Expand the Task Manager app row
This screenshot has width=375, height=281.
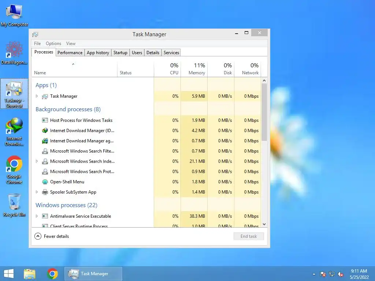point(37,96)
